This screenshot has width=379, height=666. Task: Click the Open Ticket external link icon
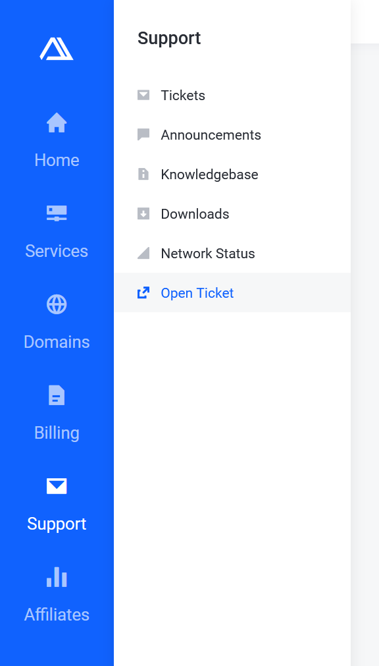[143, 292]
